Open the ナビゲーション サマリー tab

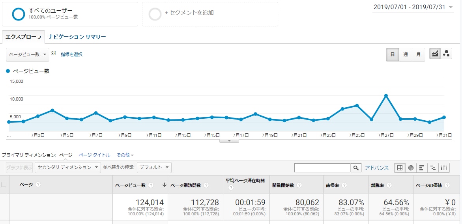77,37
